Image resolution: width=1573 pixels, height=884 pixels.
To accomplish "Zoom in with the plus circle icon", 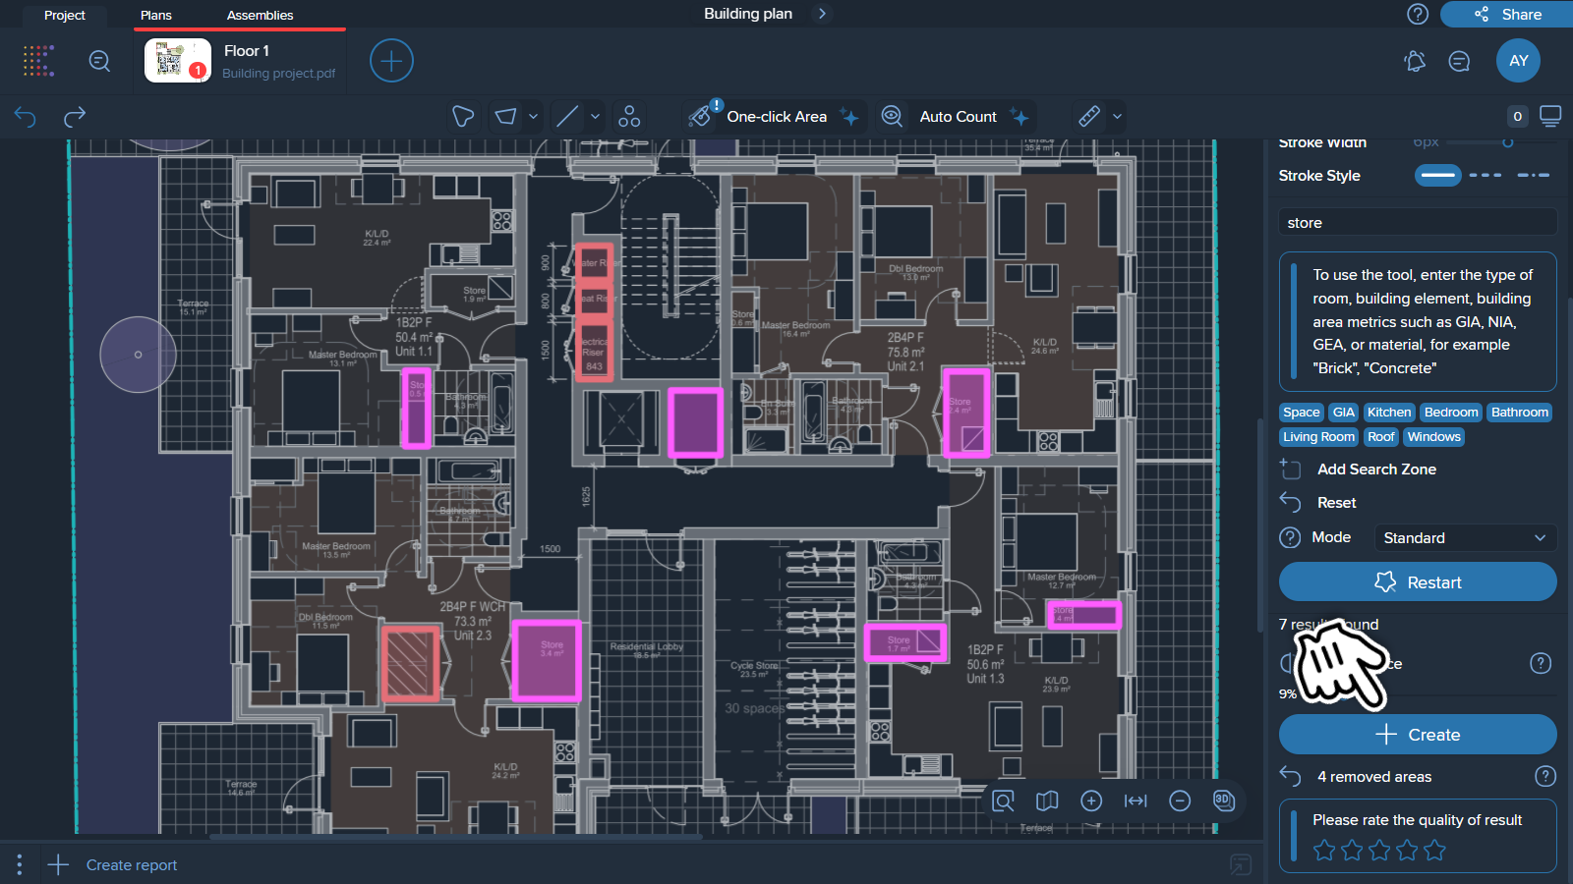I will (1091, 801).
